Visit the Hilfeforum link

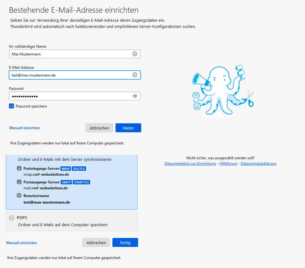228,164
